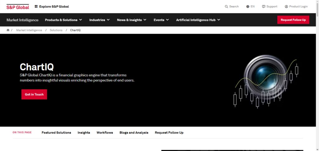The height and width of the screenshot is (151, 319).
Task: Click the ChartIQ hero heading
Action: click(37, 67)
